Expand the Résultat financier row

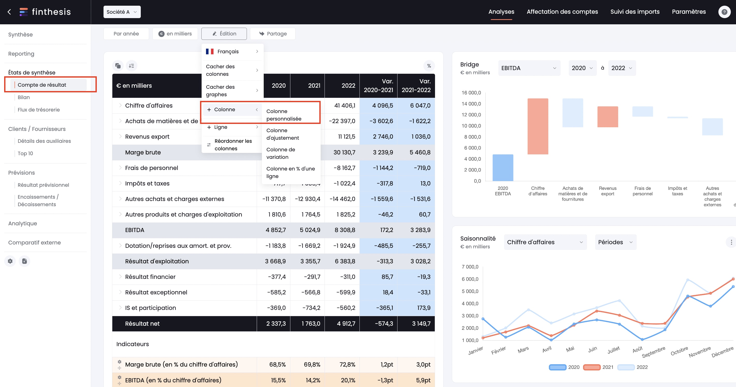pos(120,277)
